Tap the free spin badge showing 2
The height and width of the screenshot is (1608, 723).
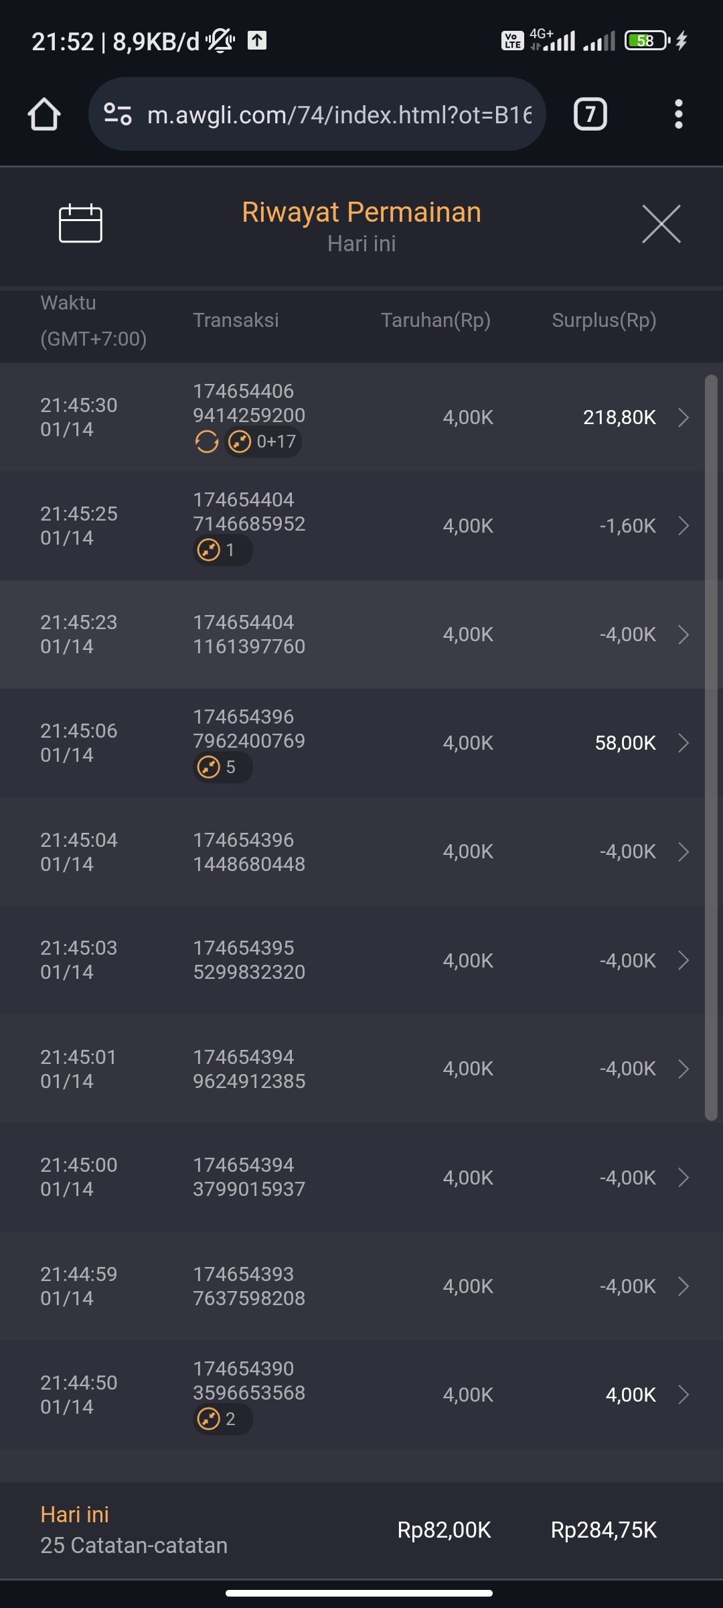pyautogui.click(x=222, y=1419)
